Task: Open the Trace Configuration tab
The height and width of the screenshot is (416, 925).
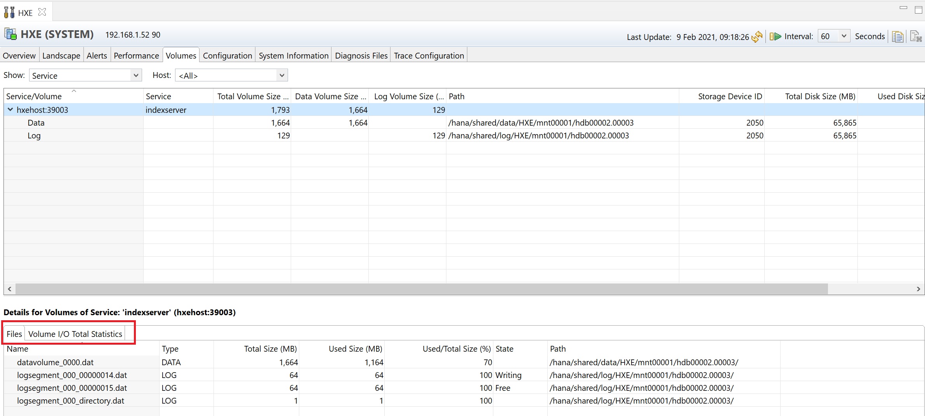Action: click(x=429, y=55)
